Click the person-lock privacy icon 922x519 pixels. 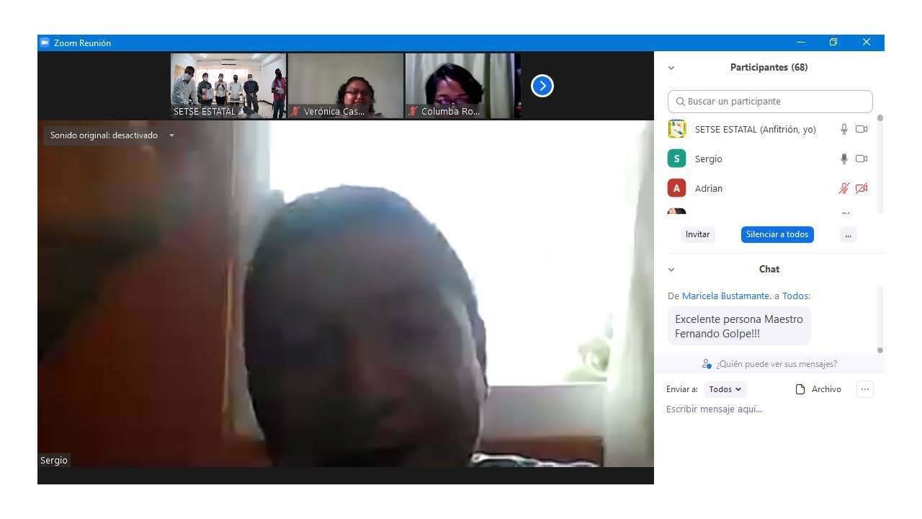[707, 364]
